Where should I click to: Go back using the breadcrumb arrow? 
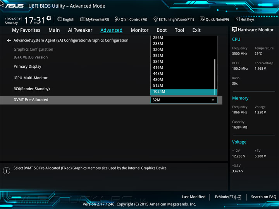9,41
